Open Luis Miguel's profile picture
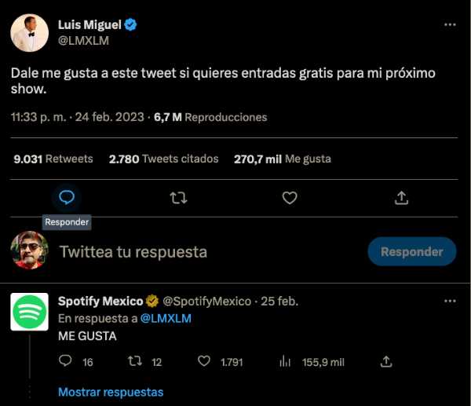 click(30, 32)
